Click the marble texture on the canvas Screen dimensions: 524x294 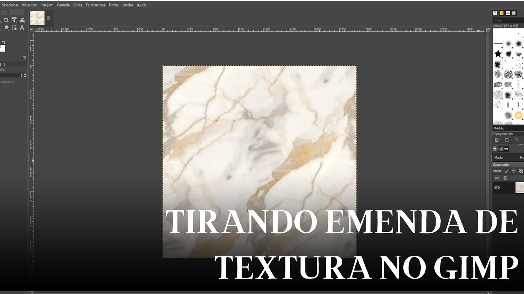(260, 162)
